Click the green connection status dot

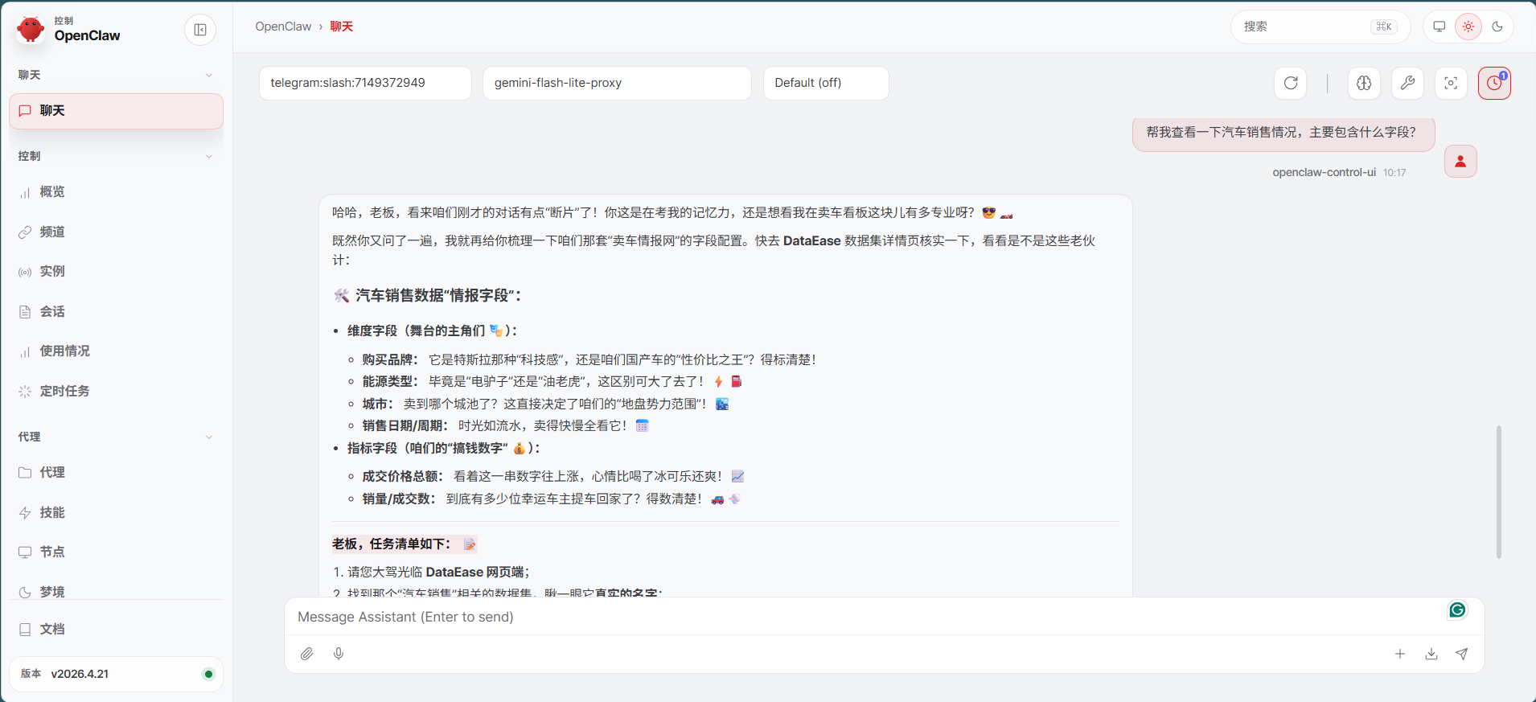point(208,674)
